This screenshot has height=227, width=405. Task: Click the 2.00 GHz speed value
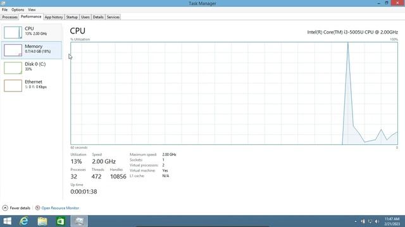[x=104, y=161]
